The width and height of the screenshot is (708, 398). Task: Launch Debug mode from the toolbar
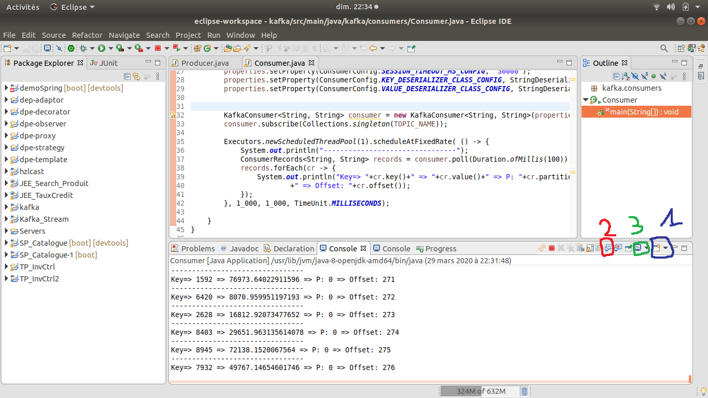[x=83, y=48]
